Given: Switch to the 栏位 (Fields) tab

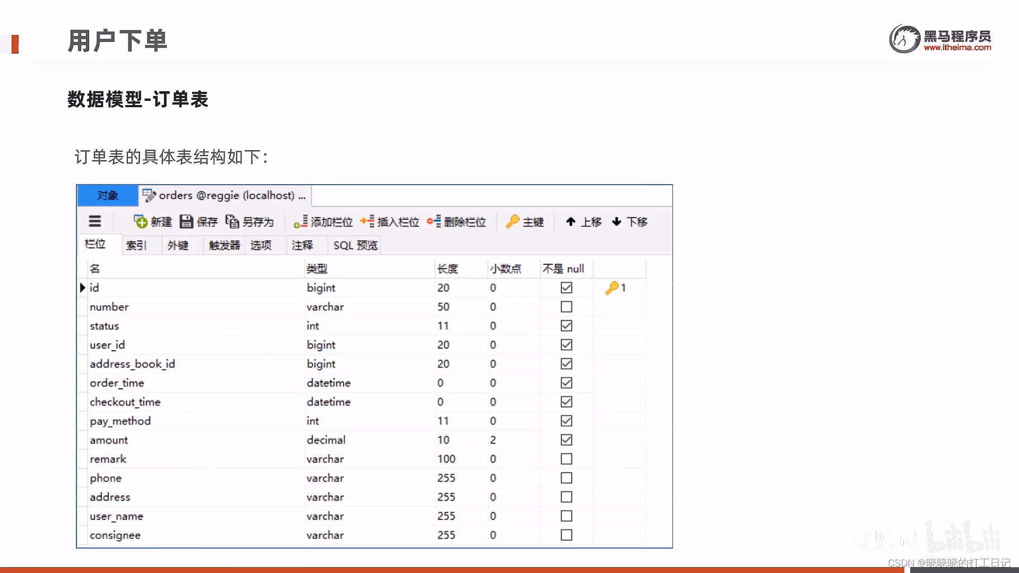Looking at the screenshot, I should point(100,244).
